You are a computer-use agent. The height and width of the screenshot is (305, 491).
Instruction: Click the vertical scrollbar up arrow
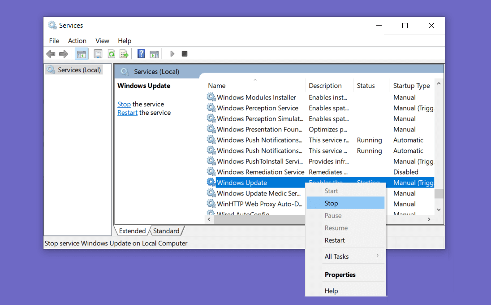(x=439, y=83)
